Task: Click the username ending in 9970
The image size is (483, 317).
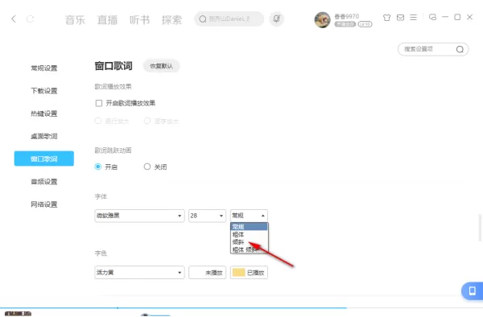Action: click(x=347, y=16)
